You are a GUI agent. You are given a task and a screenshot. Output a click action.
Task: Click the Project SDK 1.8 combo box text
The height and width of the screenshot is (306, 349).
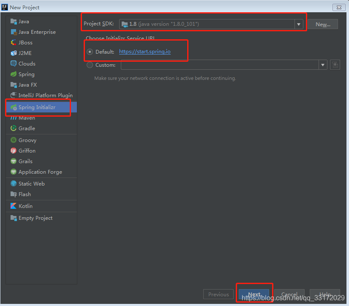[x=164, y=24]
